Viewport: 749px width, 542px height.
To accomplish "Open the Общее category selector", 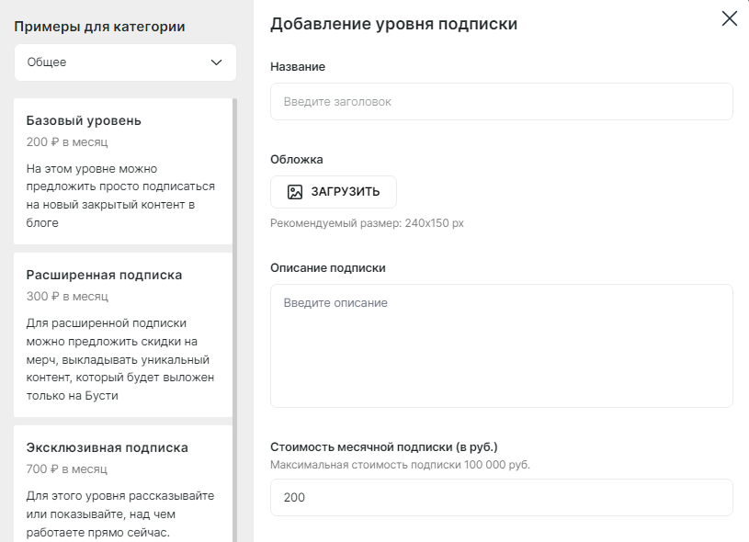I will [x=125, y=62].
